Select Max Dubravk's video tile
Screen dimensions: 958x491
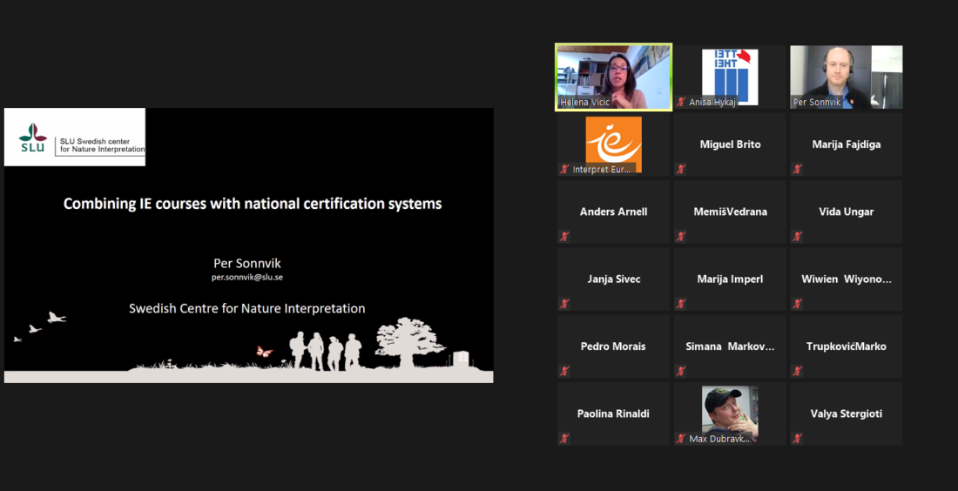pyautogui.click(x=730, y=411)
